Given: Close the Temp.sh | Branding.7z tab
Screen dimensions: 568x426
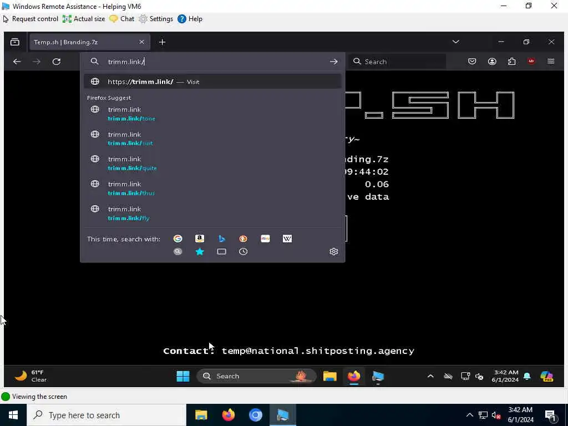Looking at the screenshot, I should click(141, 42).
